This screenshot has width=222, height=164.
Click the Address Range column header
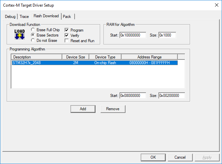point(149,57)
